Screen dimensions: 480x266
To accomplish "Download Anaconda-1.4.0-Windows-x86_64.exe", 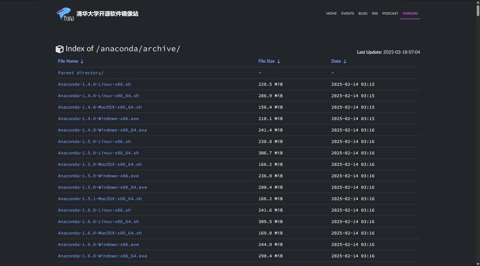I will click(102, 130).
